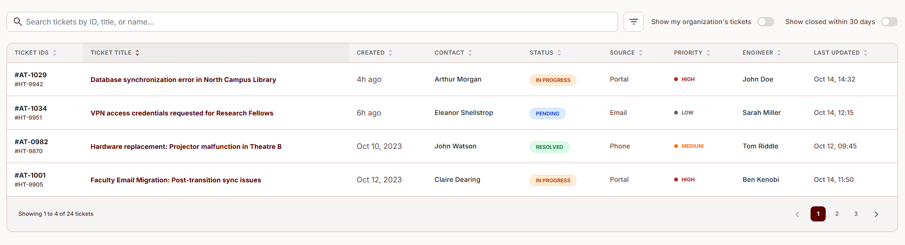Open the filter options icon button
The image size is (905, 245).
pyautogui.click(x=634, y=22)
